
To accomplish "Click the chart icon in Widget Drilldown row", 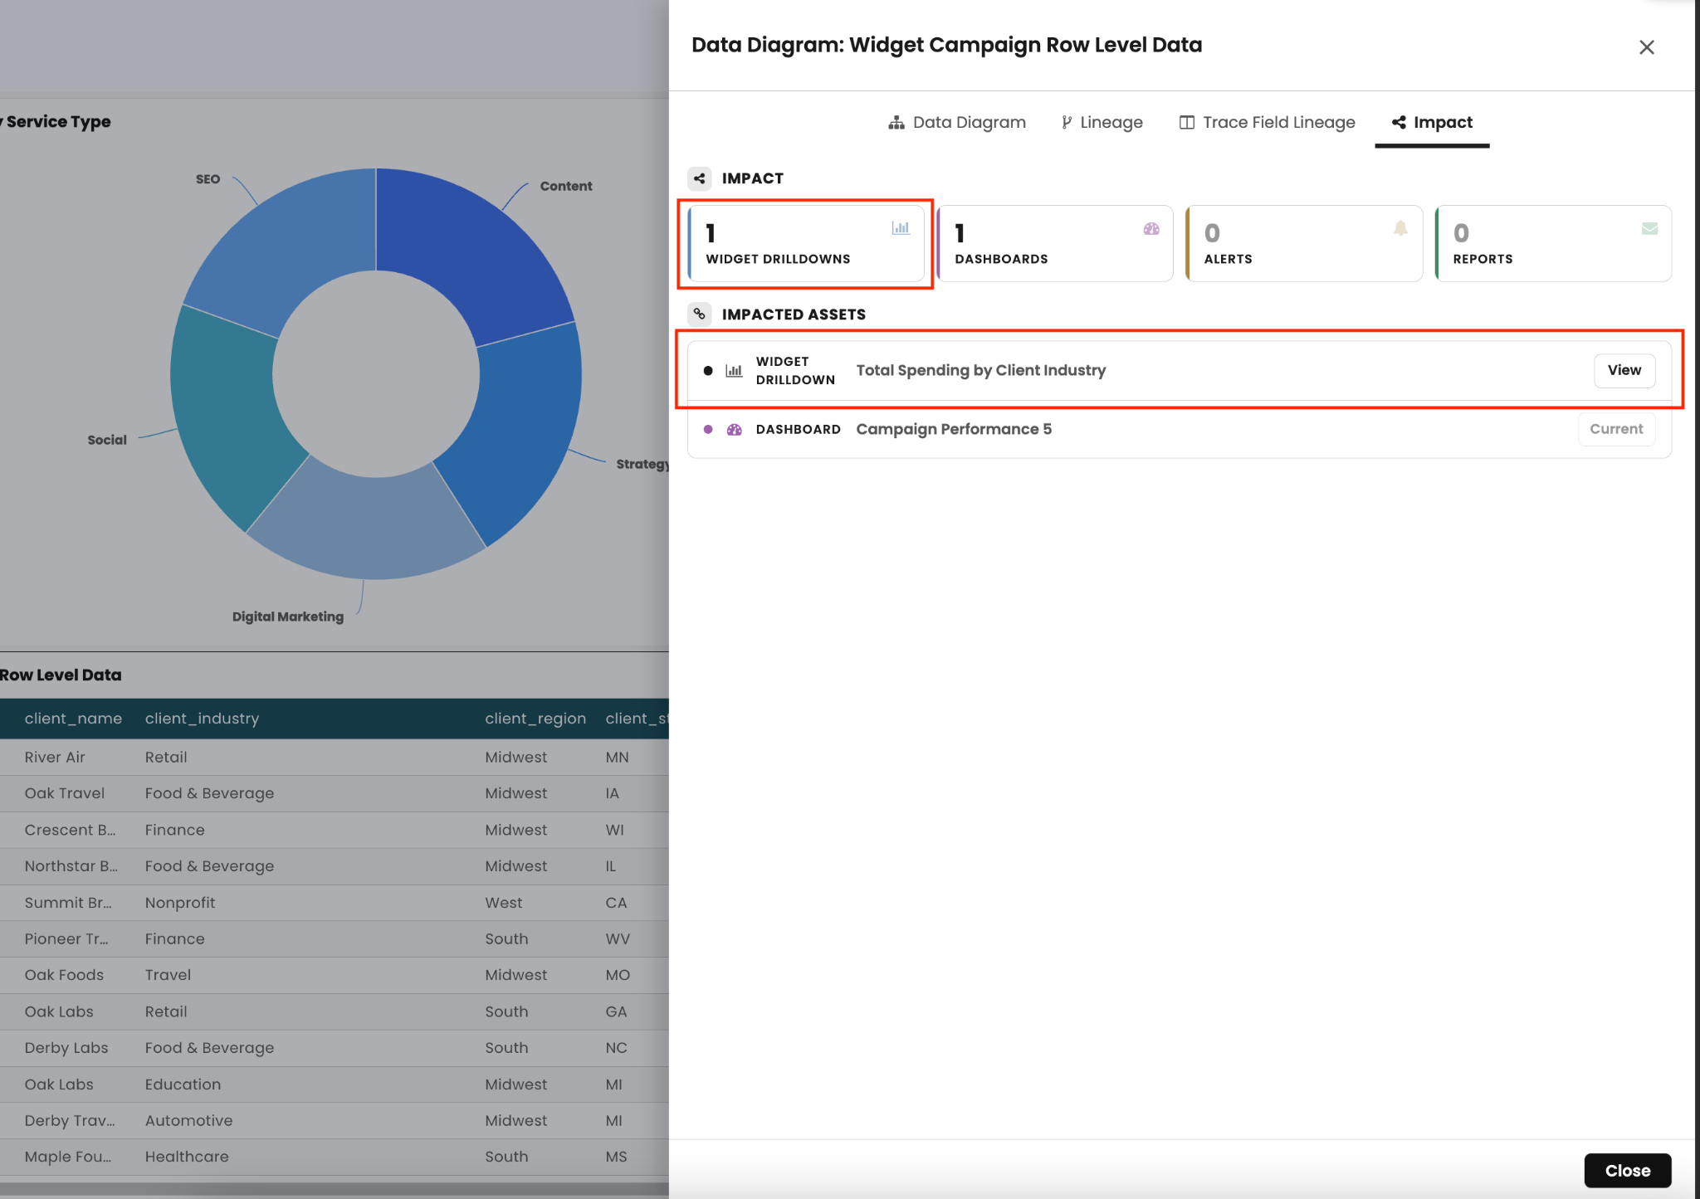I will tap(734, 371).
